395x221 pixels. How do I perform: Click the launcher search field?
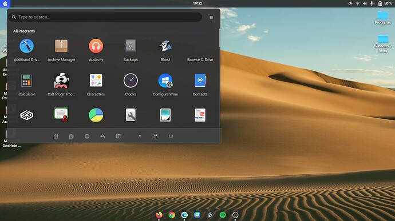pyautogui.click(x=105, y=17)
